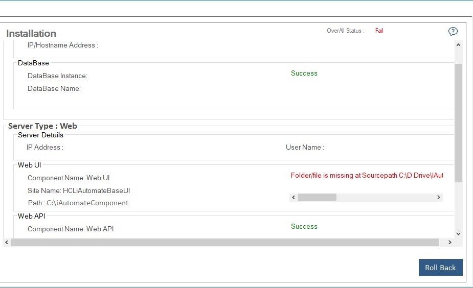Click left arrow of bottom horizontal scrollbar
Screen dimensions: 473x288
(x=6, y=242)
